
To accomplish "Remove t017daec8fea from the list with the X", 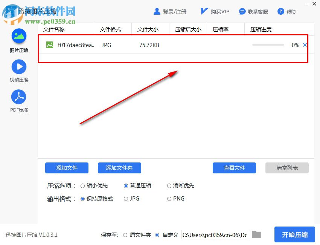I will coord(304,44).
